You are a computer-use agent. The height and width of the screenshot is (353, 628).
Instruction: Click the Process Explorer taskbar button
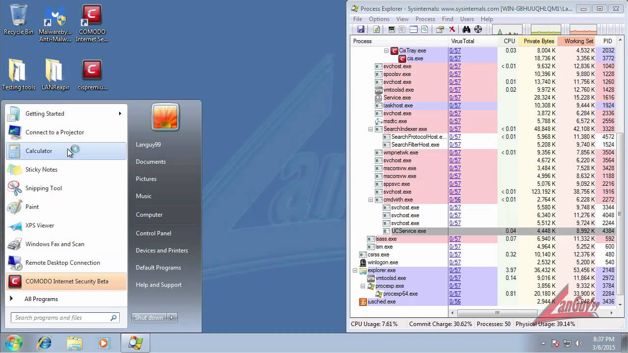135,343
